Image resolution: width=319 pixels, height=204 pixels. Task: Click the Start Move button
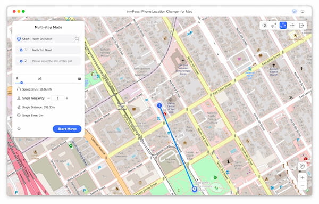[x=67, y=129]
